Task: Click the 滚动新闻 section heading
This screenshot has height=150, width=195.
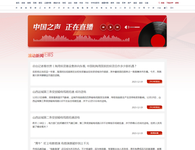Action: (36, 55)
